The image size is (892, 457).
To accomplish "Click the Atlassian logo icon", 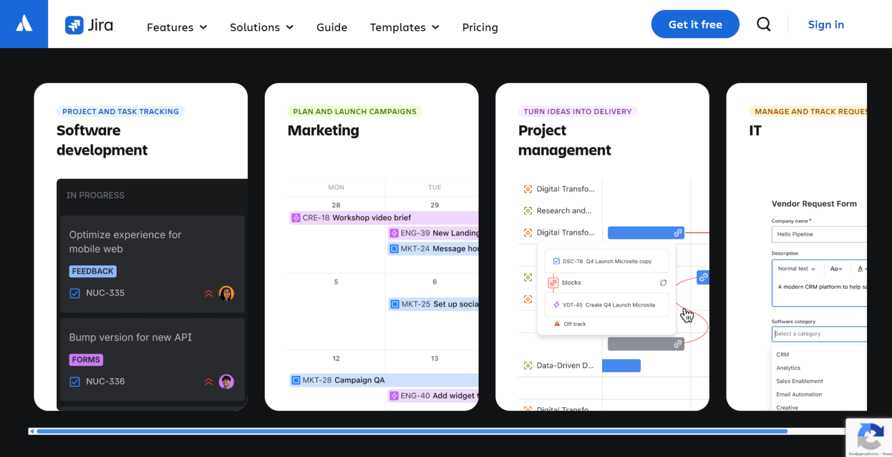I will click(24, 24).
